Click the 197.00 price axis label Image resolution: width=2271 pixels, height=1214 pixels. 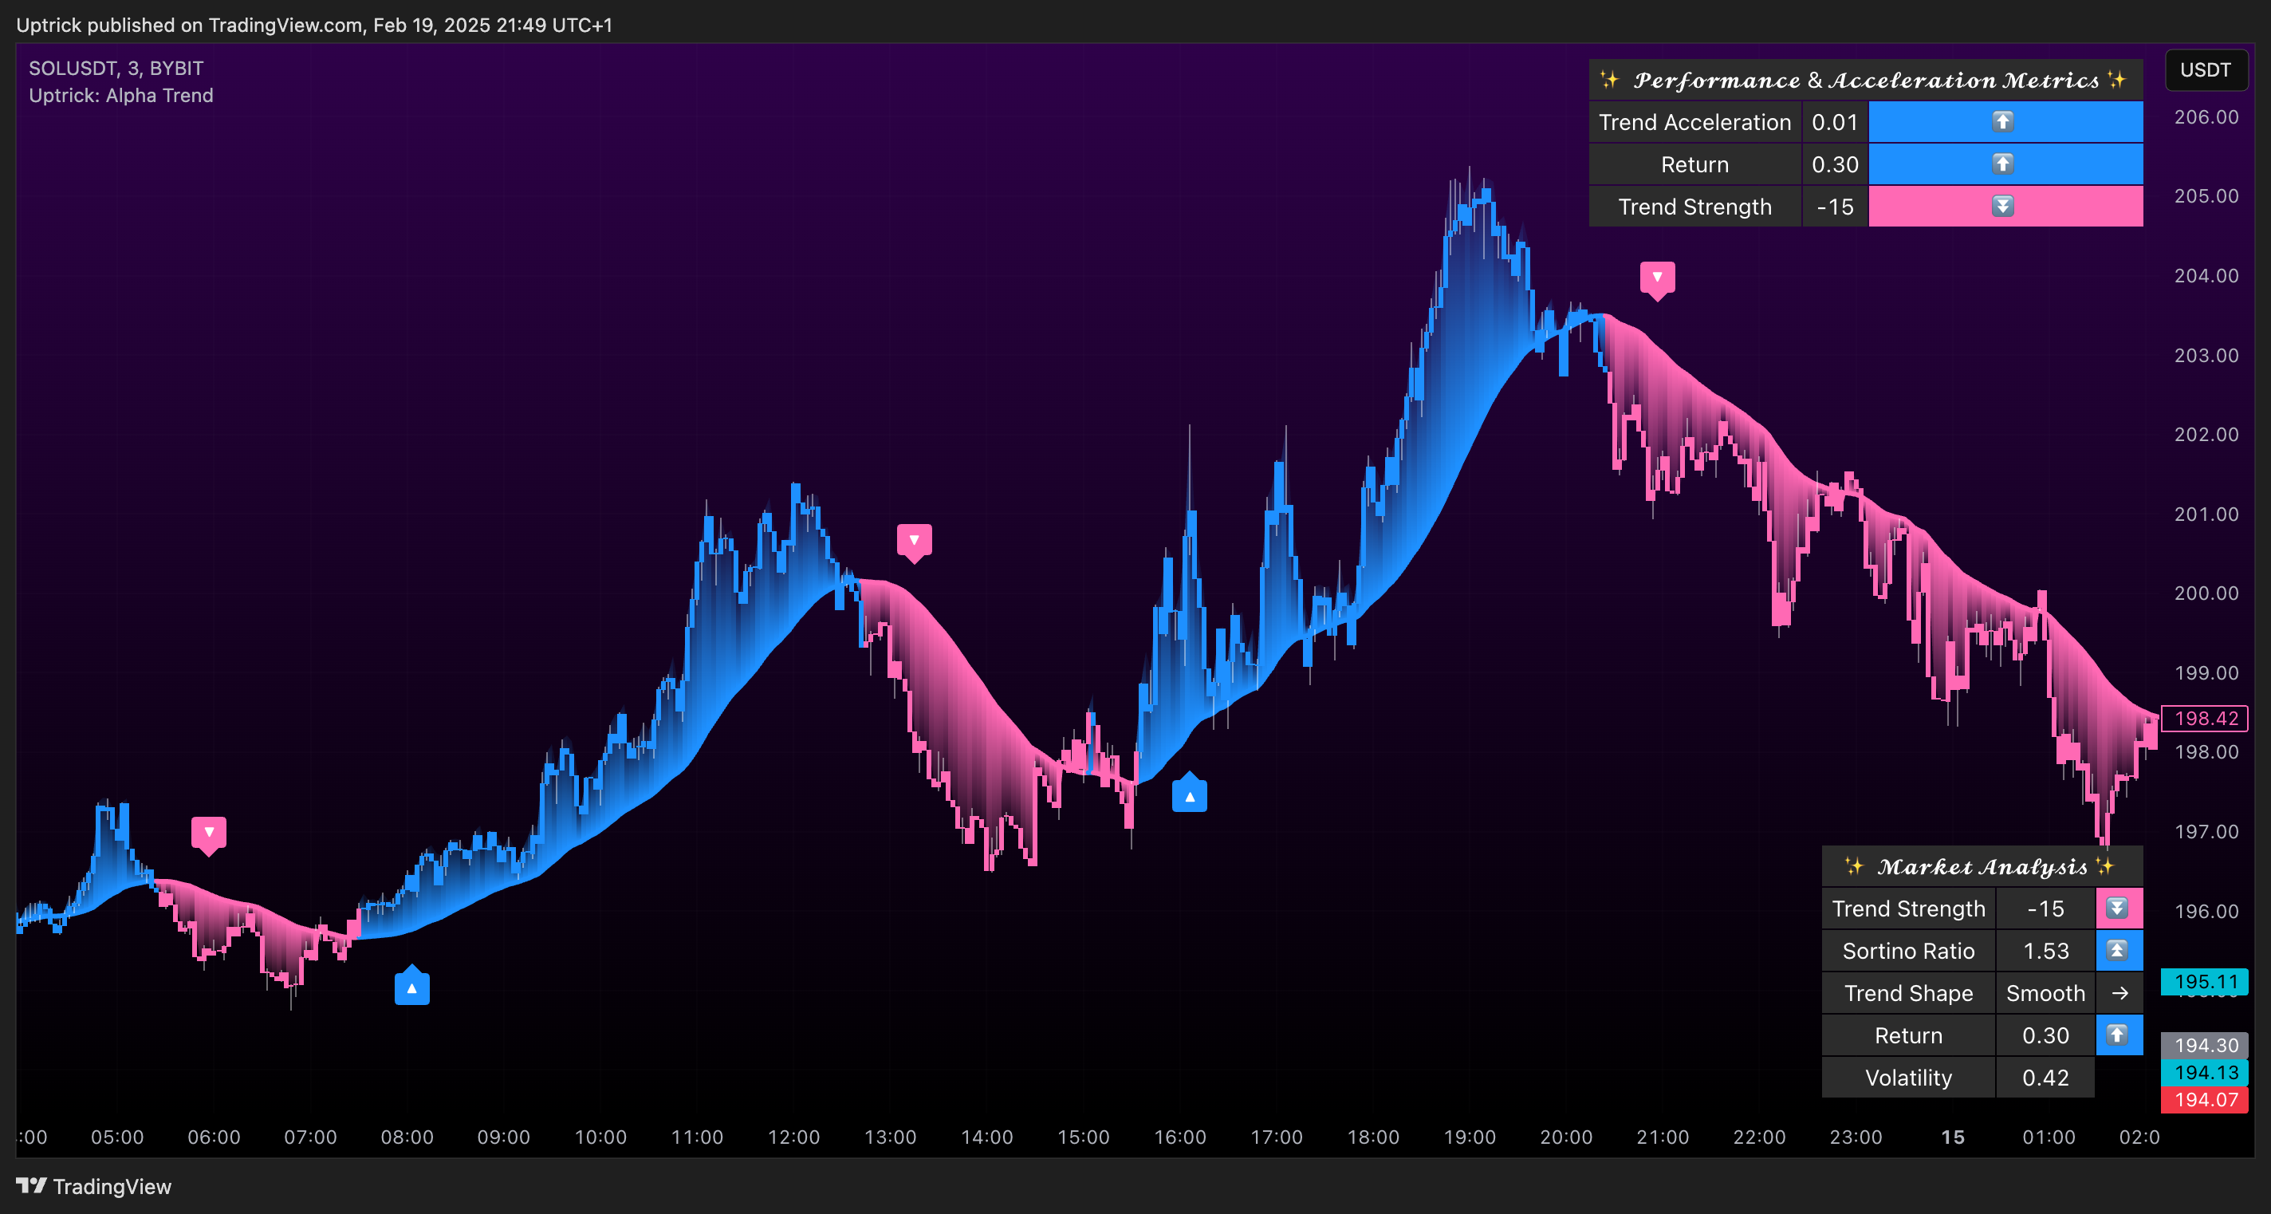pyautogui.click(x=2206, y=830)
